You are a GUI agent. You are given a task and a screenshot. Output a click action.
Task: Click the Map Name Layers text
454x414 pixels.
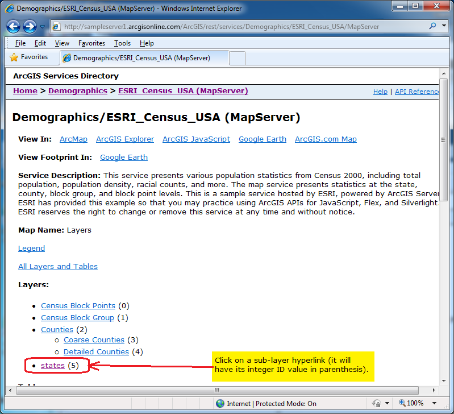click(55, 230)
